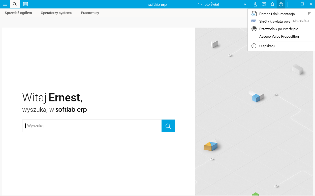Viewport: 315px width, 196px height.
Task: Close the softlab erp window
Action: [x=311, y=4]
